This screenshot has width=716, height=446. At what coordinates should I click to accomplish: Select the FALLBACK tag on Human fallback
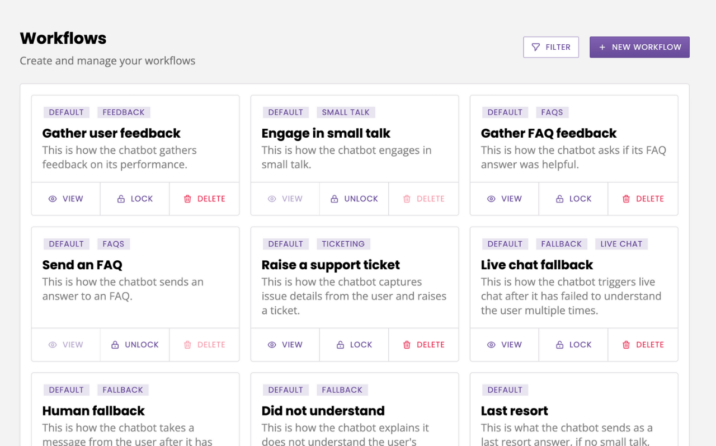[x=123, y=389]
